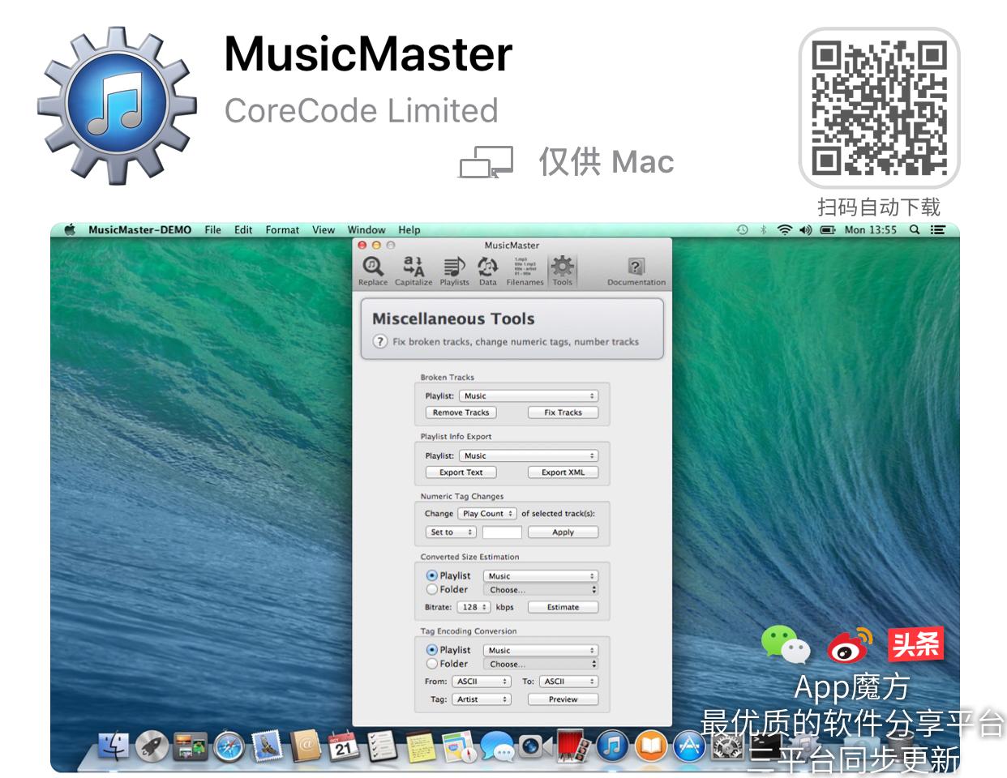Image resolution: width=1007 pixels, height=778 pixels.
Task: Open the From ASCII encoding dropdown
Action: [481, 681]
